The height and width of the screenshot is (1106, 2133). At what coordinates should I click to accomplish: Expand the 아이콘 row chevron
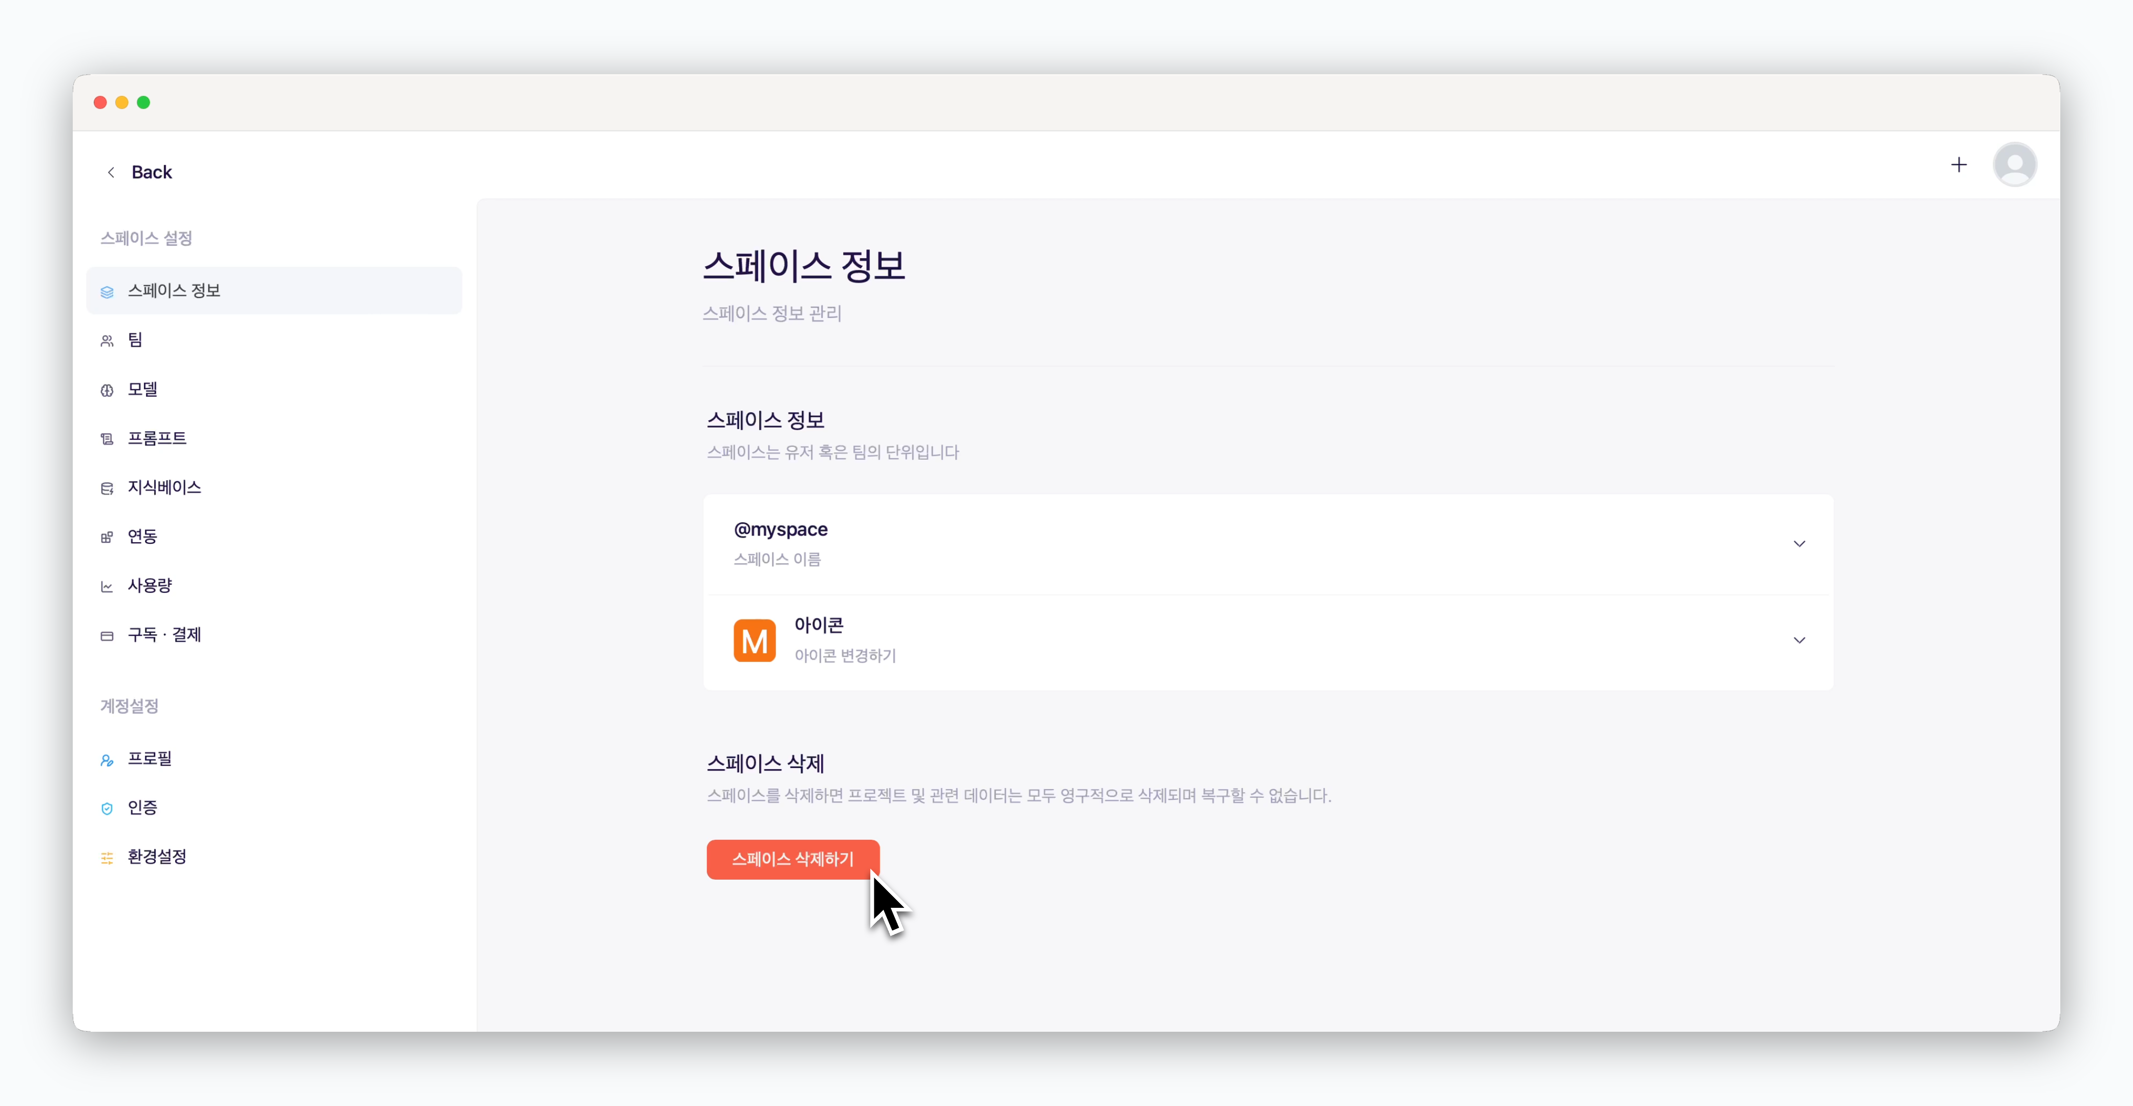[x=1800, y=640]
